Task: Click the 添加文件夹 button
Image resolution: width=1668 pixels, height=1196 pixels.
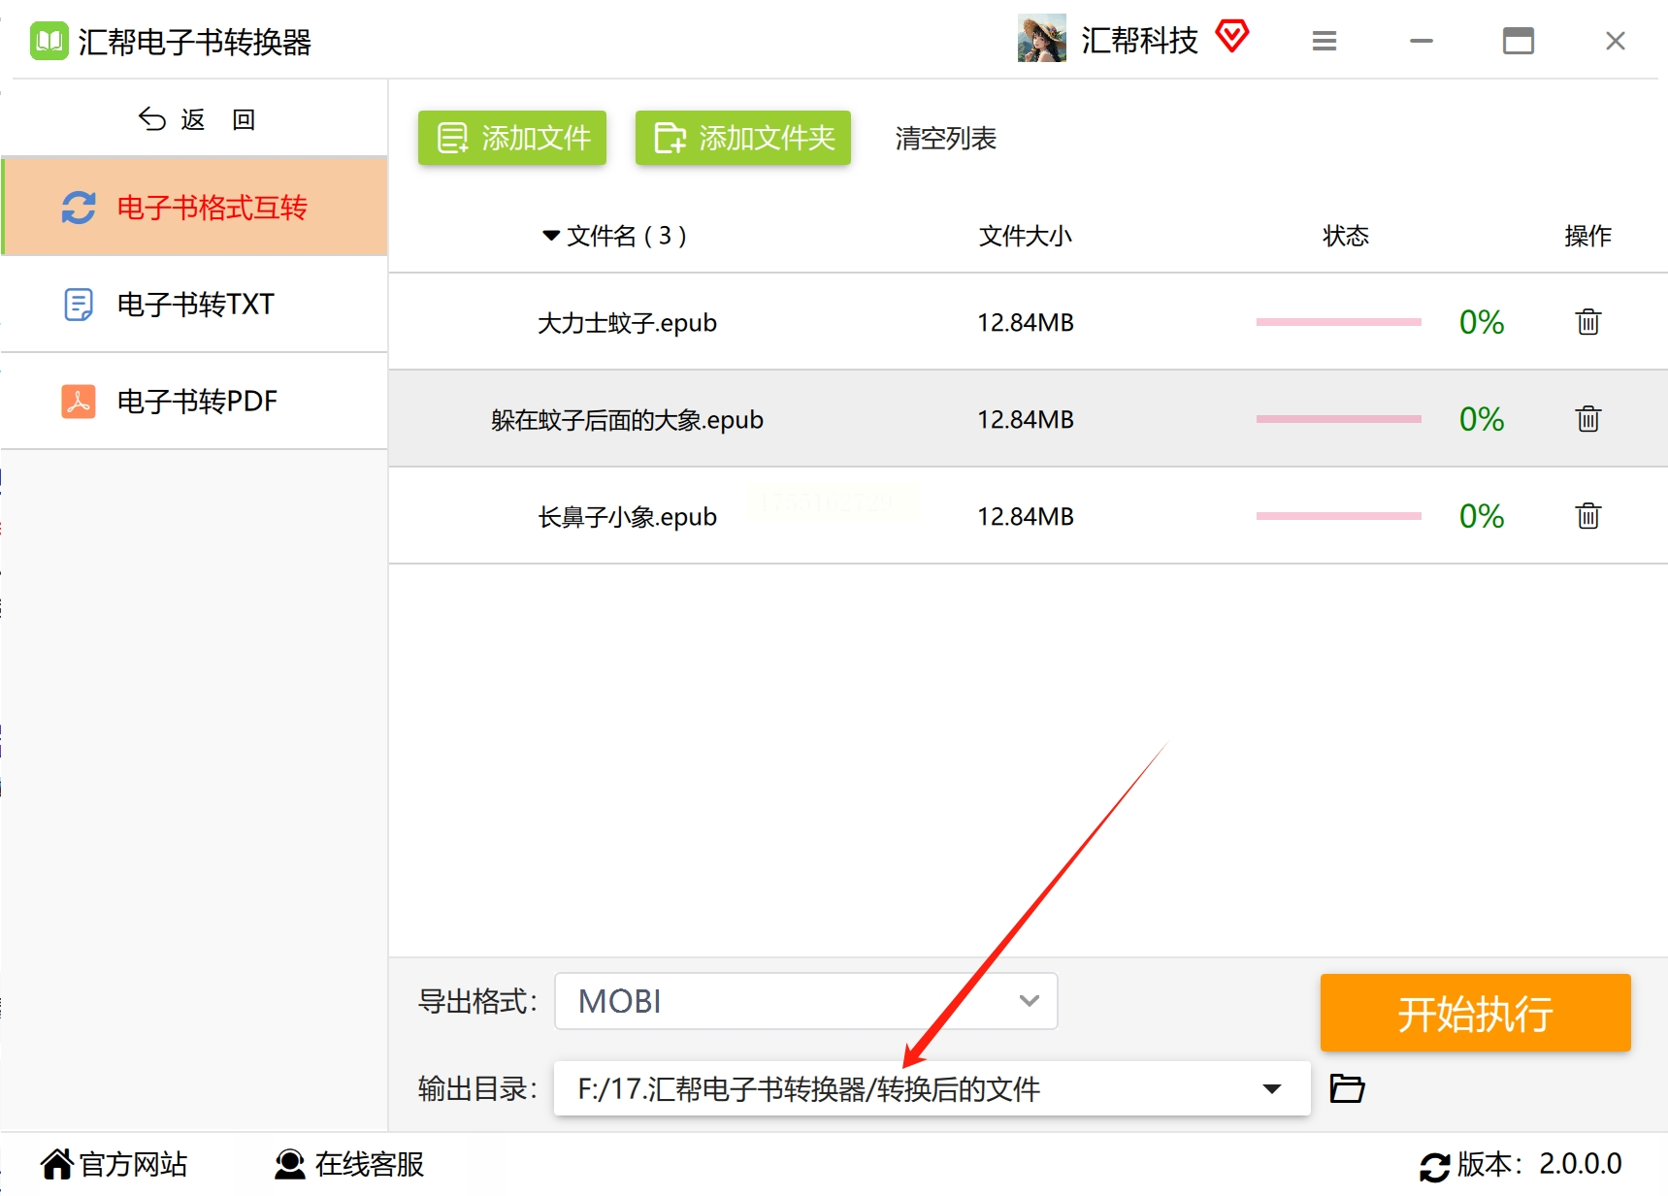Action: coord(743,138)
